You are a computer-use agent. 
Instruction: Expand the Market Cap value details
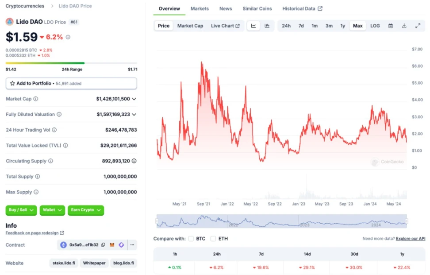[134, 99]
